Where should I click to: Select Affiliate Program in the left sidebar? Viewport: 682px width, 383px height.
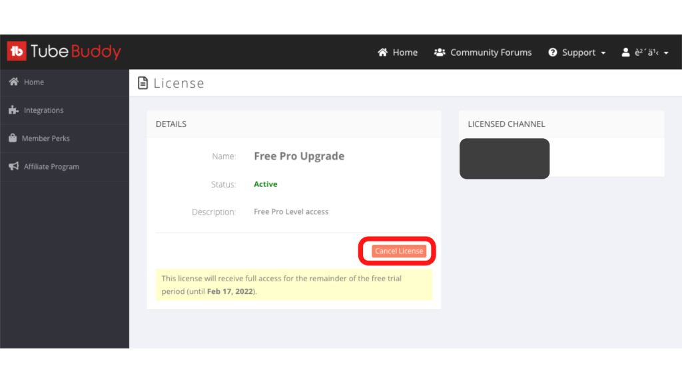point(65,167)
